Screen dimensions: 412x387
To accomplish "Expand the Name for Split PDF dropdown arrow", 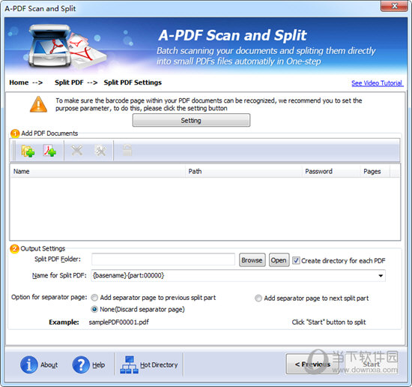I will tap(381, 276).
